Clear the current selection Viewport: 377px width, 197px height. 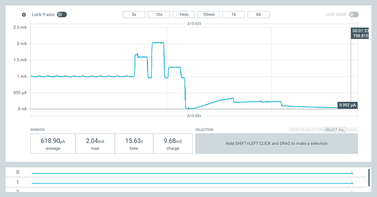click(351, 130)
